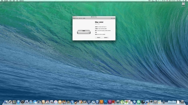Click the Mac Mac user name menu
This screenshot has height=105, width=188.
click(179, 1)
